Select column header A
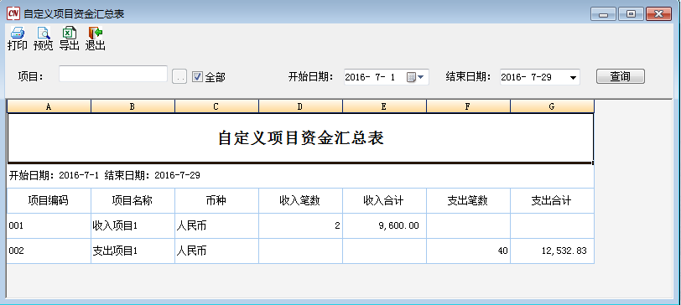This screenshot has height=305, width=681. point(49,106)
